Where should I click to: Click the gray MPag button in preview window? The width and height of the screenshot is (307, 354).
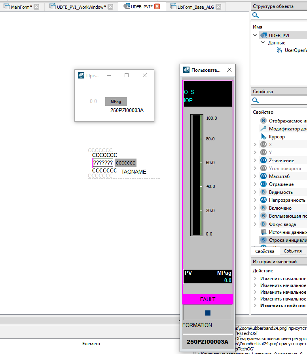coord(116,101)
